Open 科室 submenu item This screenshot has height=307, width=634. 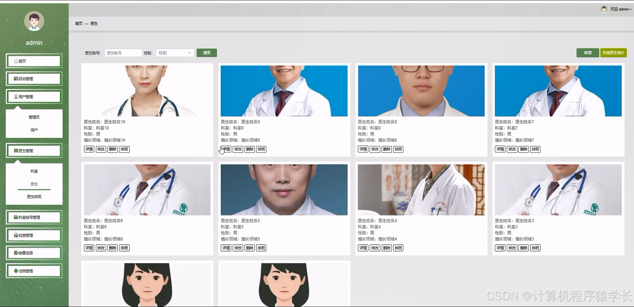point(34,171)
